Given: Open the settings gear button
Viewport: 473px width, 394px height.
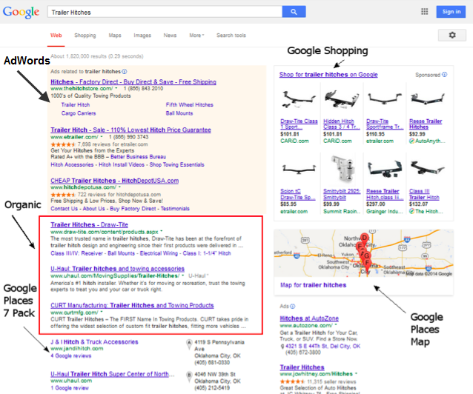Looking at the screenshot, I should point(452,36).
